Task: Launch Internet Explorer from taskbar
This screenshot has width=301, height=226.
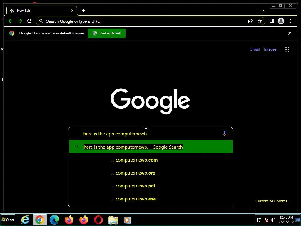Action: [x=25, y=220]
